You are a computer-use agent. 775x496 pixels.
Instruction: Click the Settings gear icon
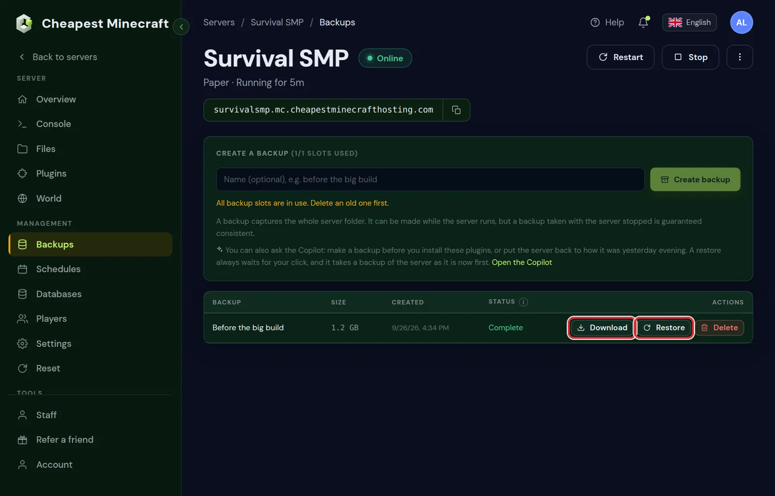tap(22, 344)
